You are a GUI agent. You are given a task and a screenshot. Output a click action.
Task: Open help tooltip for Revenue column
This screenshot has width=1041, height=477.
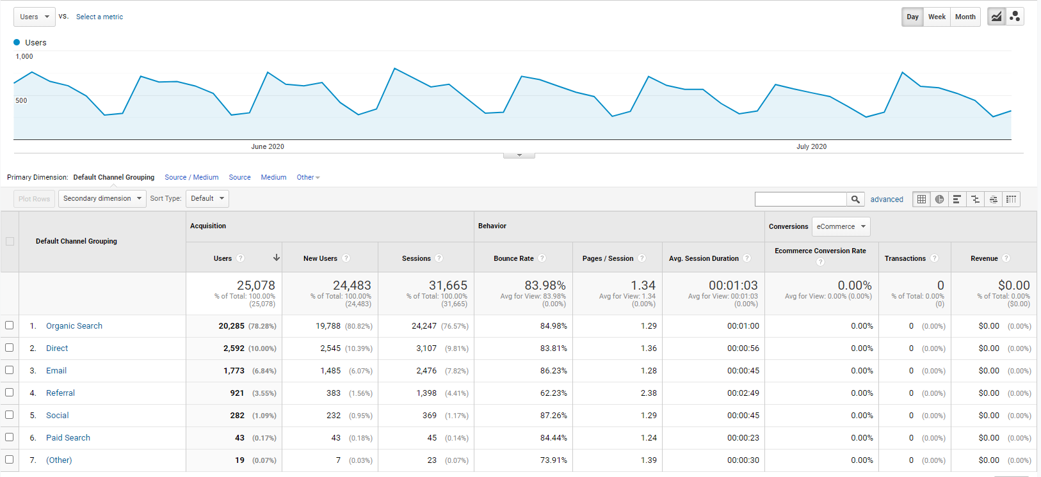(1006, 258)
